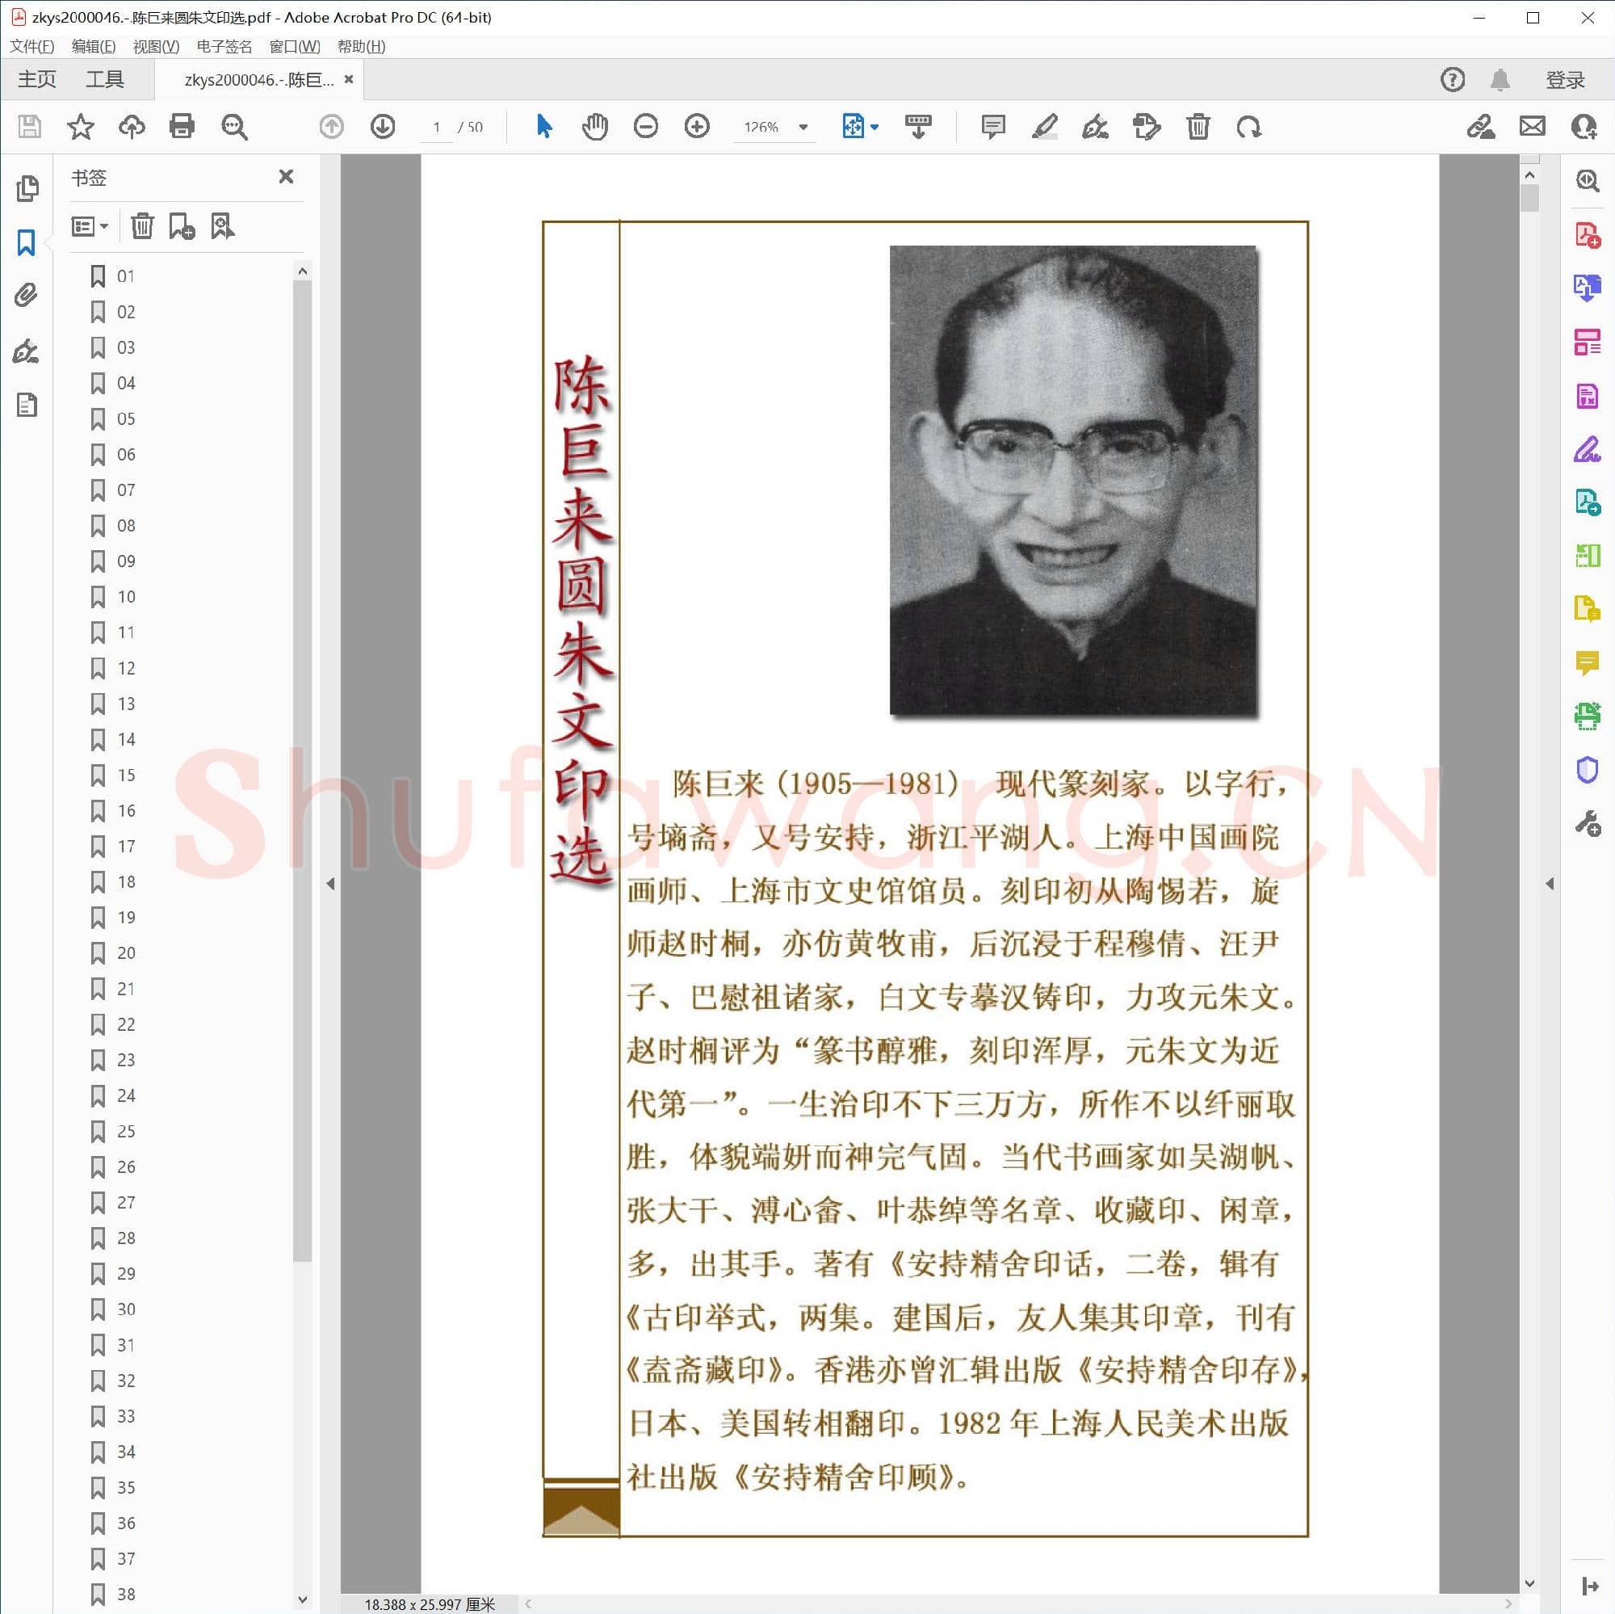Select the Highlight text tool
Screen dimensions: 1615x1614
pyautogui.click(x=1046, y=127)
